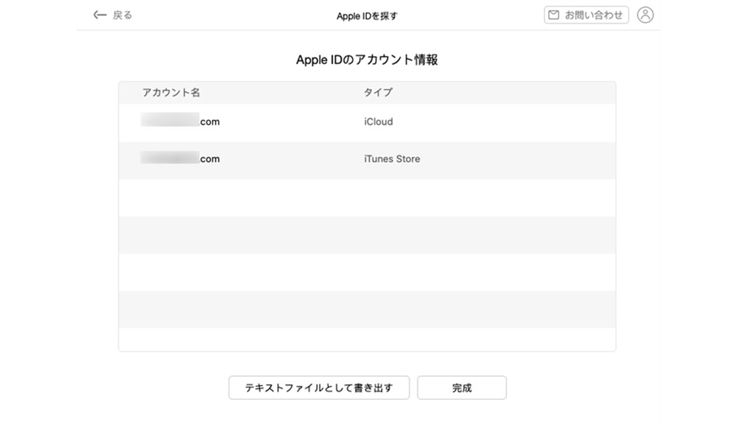This screenshot has height=427, width=737.
Task: Click the タイプ column header
Action: click(x=378, y=93)
